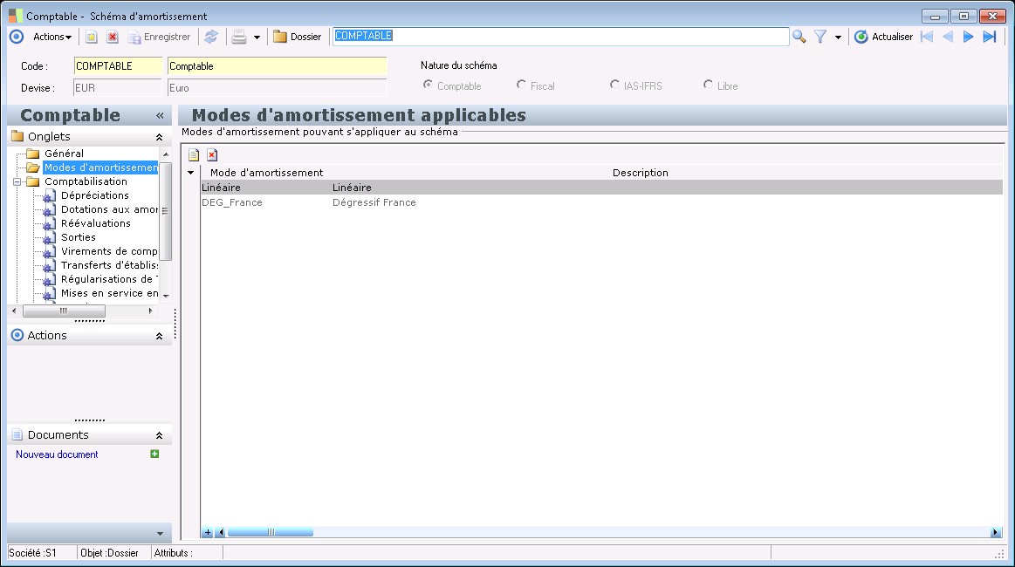Open the filter options dropdown arrow

coord(839,38)
